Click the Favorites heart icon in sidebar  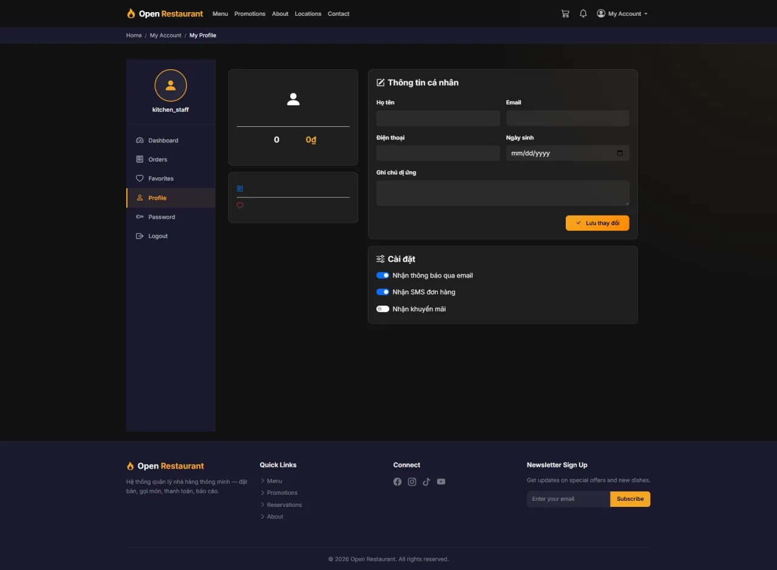[140, 178]
